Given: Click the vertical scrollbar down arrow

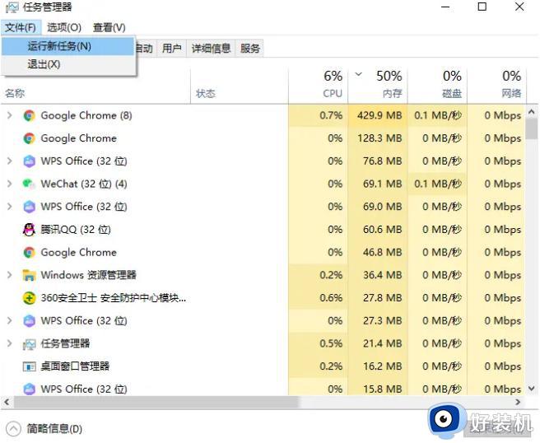Looking at the screenshot, I should [532, 389].
